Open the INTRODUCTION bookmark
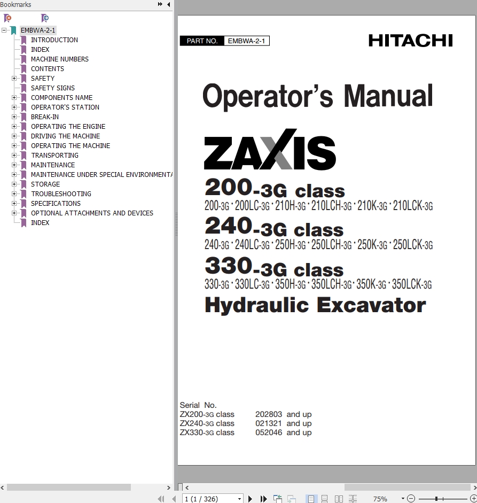Image resolution: width=477 pixels, height=503 pixels. click(x=54, y=40)
